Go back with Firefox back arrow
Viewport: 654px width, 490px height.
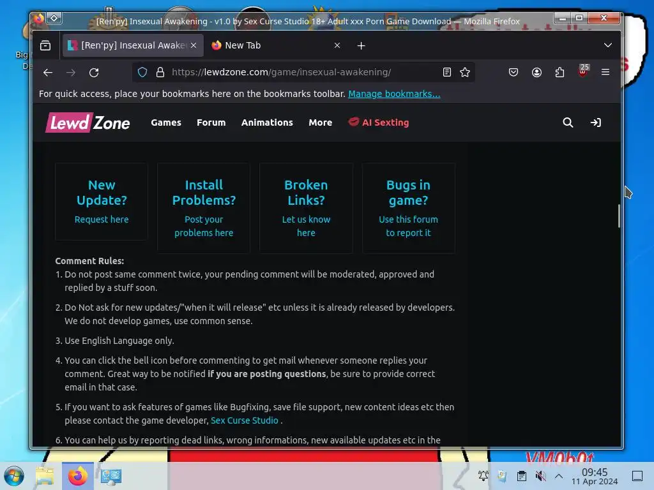[48, 73]
